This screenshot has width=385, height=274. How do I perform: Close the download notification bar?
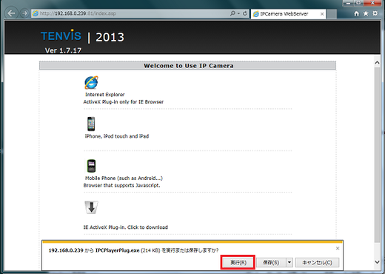tap(338, 248)
